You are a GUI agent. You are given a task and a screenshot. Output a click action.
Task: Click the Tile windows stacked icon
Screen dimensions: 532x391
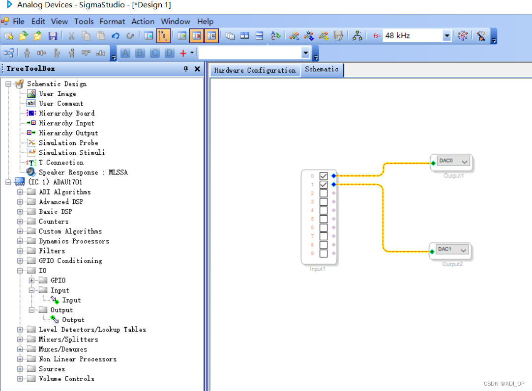pos(259,35)
